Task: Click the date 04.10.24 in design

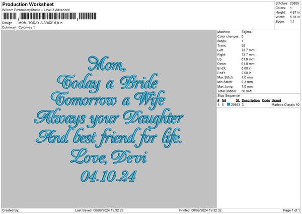Action: pyautogui.click(x=108, y=176)
